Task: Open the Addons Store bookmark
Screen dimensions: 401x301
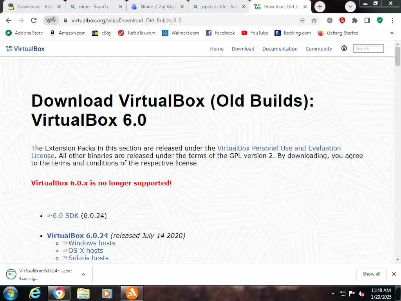Action: pyautogui.click(x=24, y=33)
